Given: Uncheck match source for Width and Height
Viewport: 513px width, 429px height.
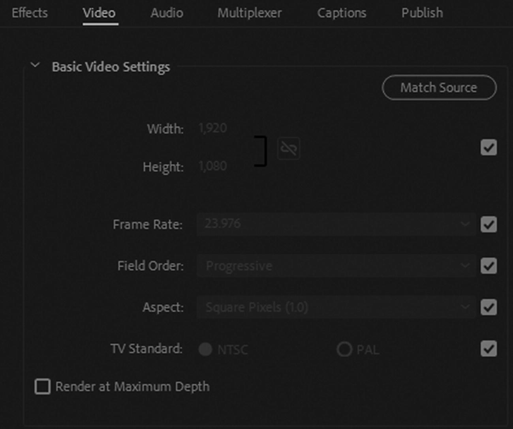Looking at the screenshot, I should [489, 148].
